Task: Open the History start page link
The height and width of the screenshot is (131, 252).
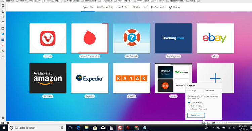Action: point(175,7)
